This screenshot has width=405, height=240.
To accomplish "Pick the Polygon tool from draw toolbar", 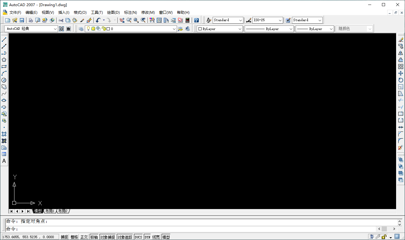I will coord(4,60).
